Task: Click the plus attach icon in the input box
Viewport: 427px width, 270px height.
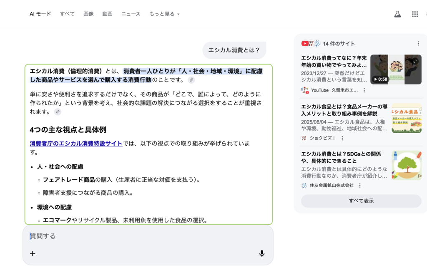Action: [x=33, y=253]
